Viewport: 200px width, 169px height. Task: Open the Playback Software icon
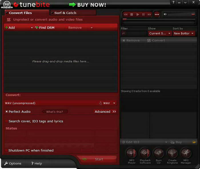pyautogui.click(x=145, y=153)
